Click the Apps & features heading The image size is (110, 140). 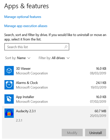pos(27,6)
